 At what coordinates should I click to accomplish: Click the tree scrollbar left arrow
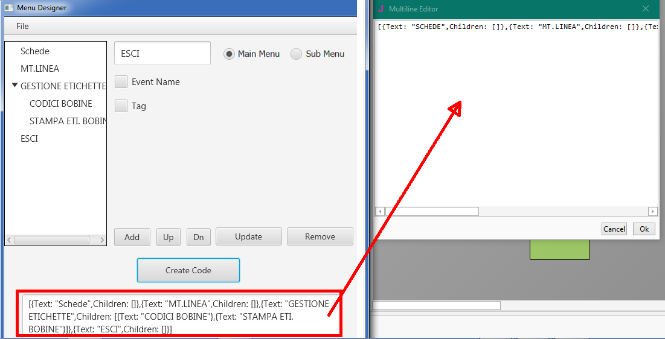[x=9, y=240]
